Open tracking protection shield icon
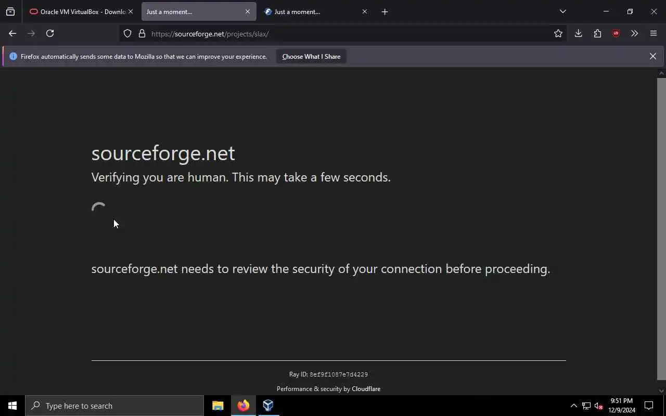Screen dimensions: 666x416 pyautogui.click(x=127, y=33)
